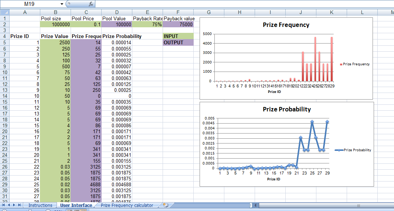Viewport: 394px width, 211px height.
Task: Click the Insert Worksheet icon
Action: pos(166,205)
